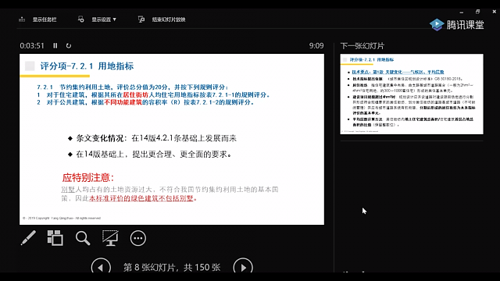The height and width of the screenshot is (281, 500).
Task: Open the see all slides grid view
Action: (x=55, y=238)
